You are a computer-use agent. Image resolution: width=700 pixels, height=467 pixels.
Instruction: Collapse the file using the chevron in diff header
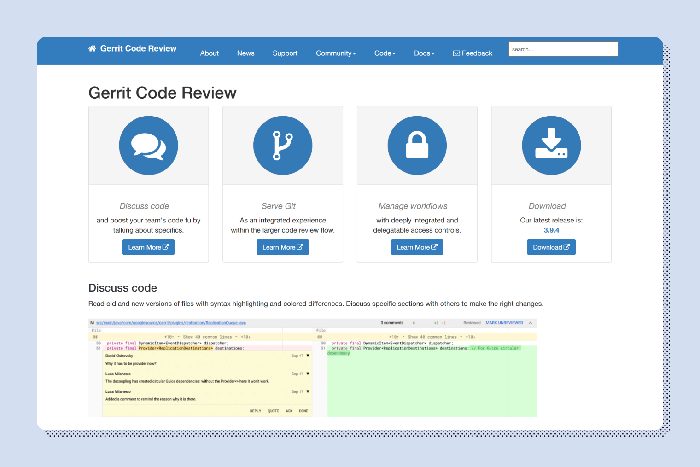(x=531, y=323)
